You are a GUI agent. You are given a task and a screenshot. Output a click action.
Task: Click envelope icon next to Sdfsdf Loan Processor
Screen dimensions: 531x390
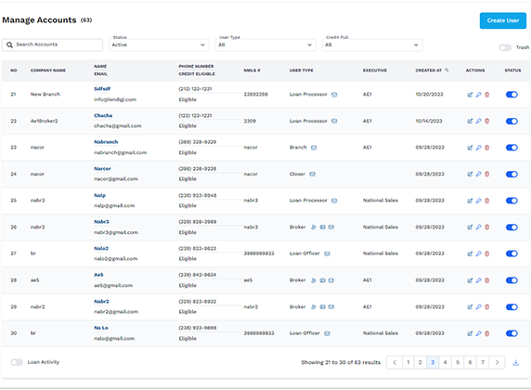[x=334, y=95]
